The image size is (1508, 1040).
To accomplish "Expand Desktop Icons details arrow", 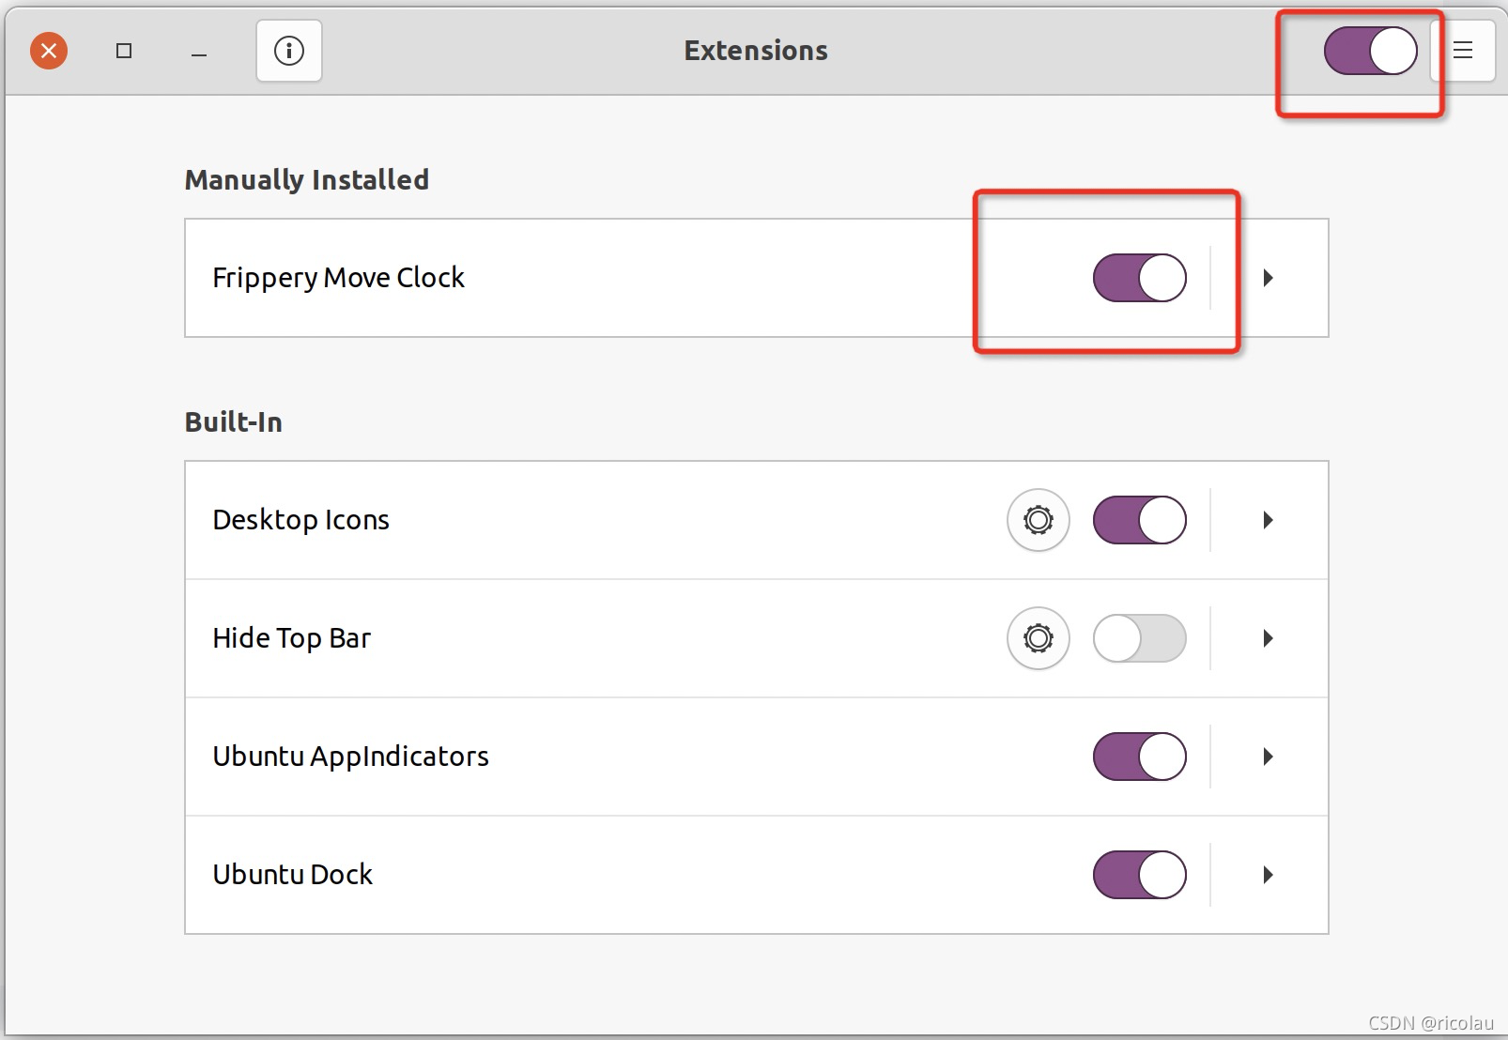I will pyautogui.click(x=1269, y=520).
